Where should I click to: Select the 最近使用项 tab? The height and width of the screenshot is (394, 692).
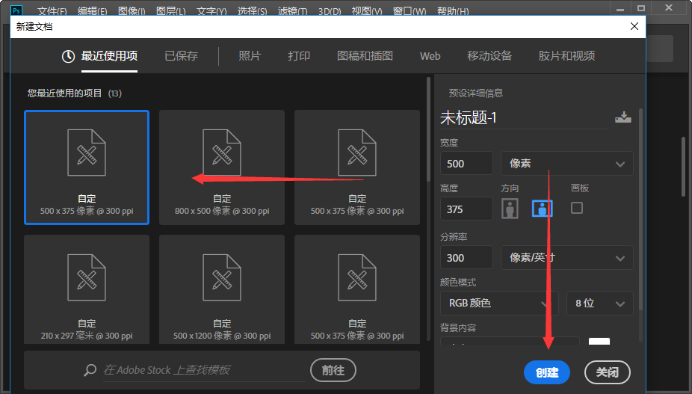point(109,56)
